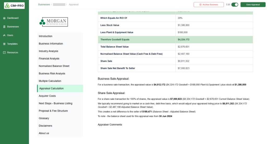This screenshot has height=144, width=267.
Task: Click the Morgan Business Sales logo
Action: pos(54,22)
